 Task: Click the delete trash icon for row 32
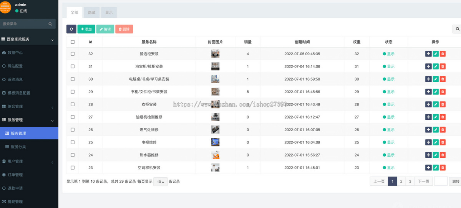[443, 54]
